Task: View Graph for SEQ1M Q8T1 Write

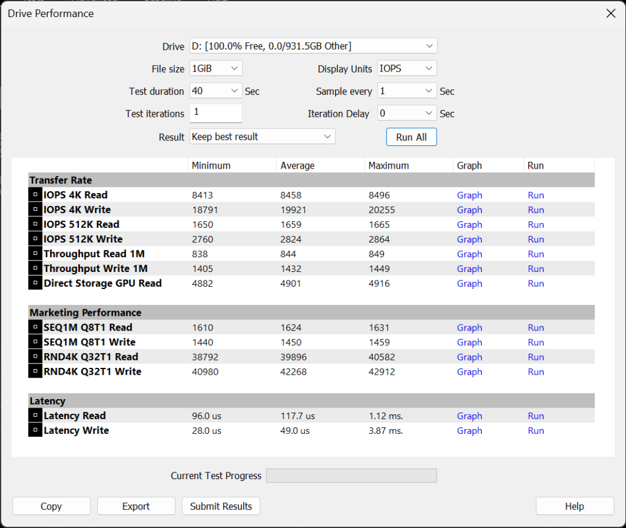Action: click(469, 342)
